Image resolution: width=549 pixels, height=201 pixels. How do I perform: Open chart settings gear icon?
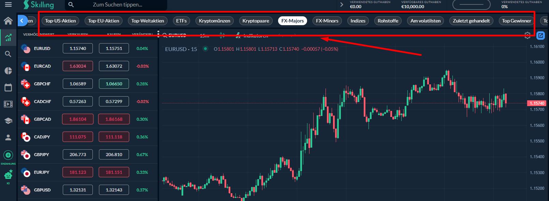coord(527,35)
